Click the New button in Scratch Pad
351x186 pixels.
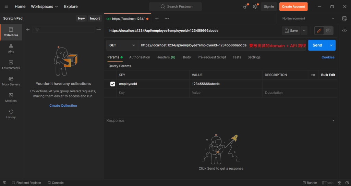pos(81,18)
